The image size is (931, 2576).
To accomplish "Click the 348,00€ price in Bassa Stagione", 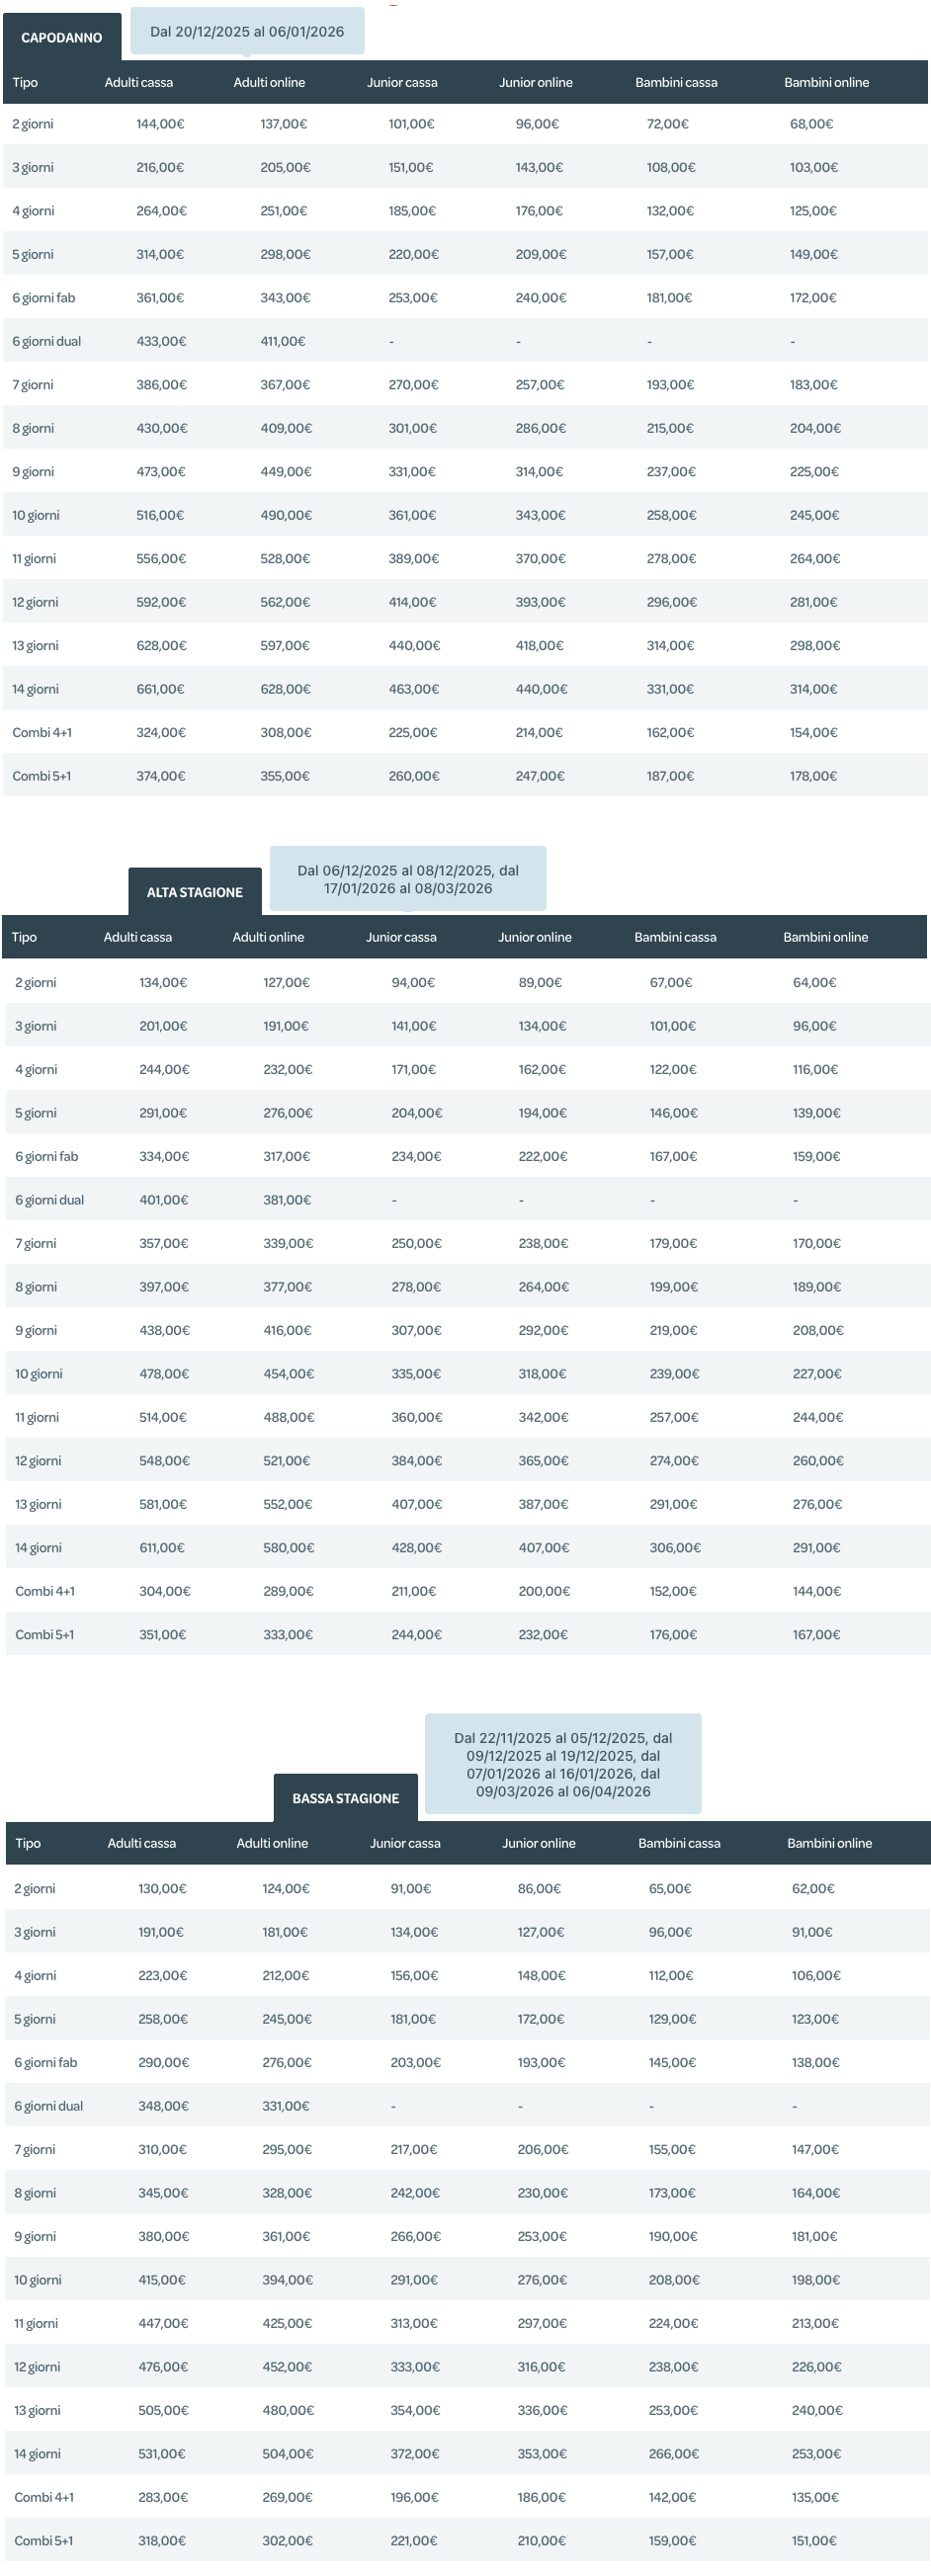I will [163, 2106].
